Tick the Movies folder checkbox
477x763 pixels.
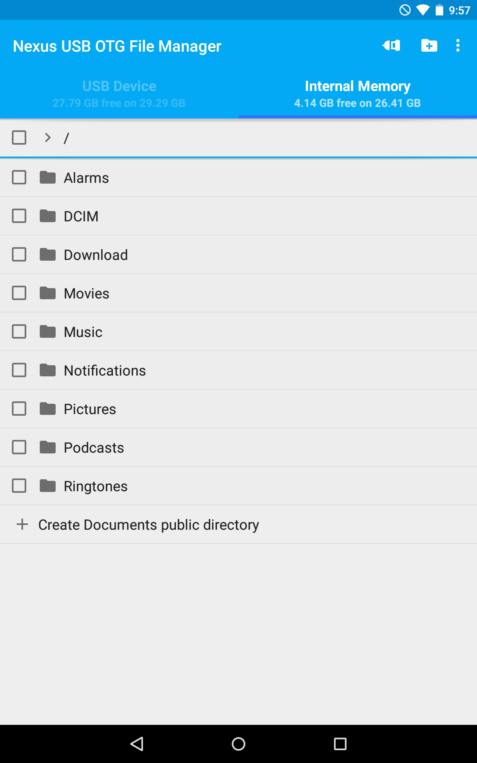19,293
